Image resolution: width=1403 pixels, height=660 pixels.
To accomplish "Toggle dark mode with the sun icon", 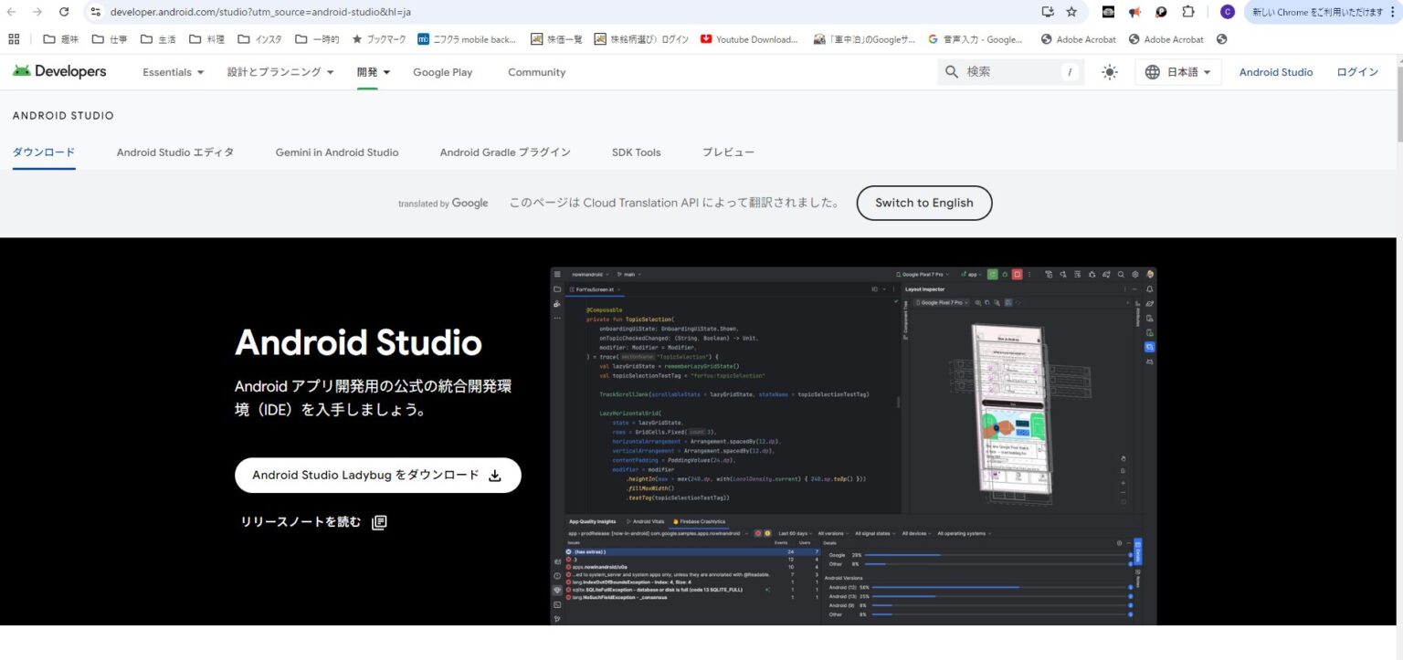I will [x=1109, y=71].
